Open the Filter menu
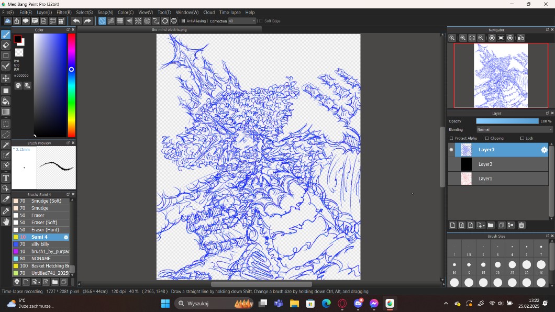The image size is (555, 312). (64, 12)
